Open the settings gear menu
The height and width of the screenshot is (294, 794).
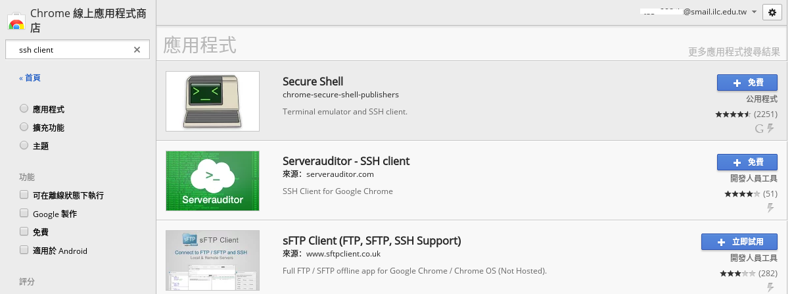pyautogui.click(x=772, y=12)
